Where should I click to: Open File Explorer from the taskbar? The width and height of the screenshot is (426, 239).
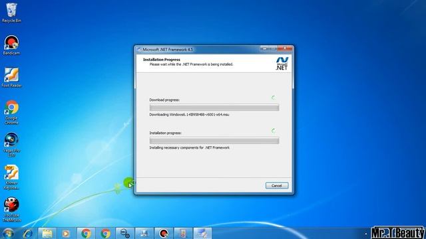(47, 233)
